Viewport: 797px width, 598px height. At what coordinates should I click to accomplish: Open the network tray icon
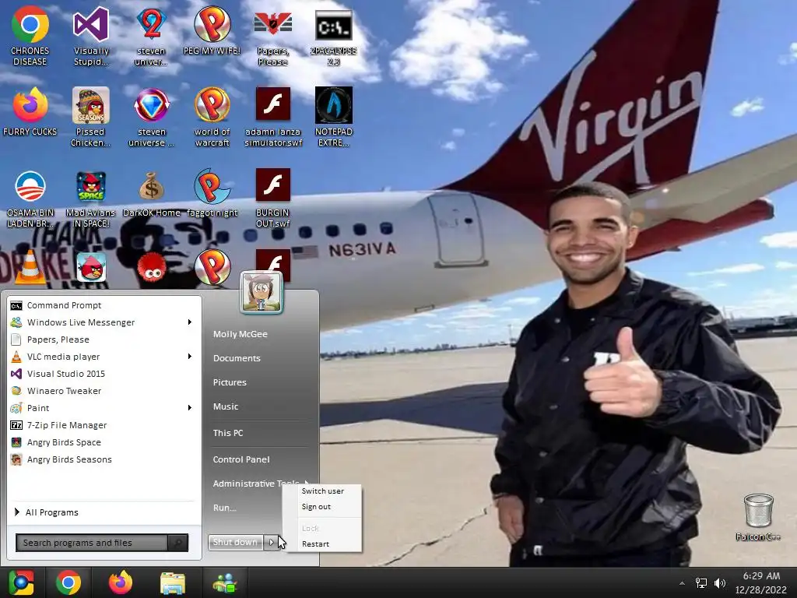(701, 583)
